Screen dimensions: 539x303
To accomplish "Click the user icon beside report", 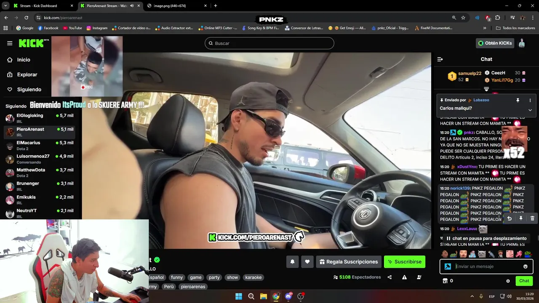I will coord(419,277).
